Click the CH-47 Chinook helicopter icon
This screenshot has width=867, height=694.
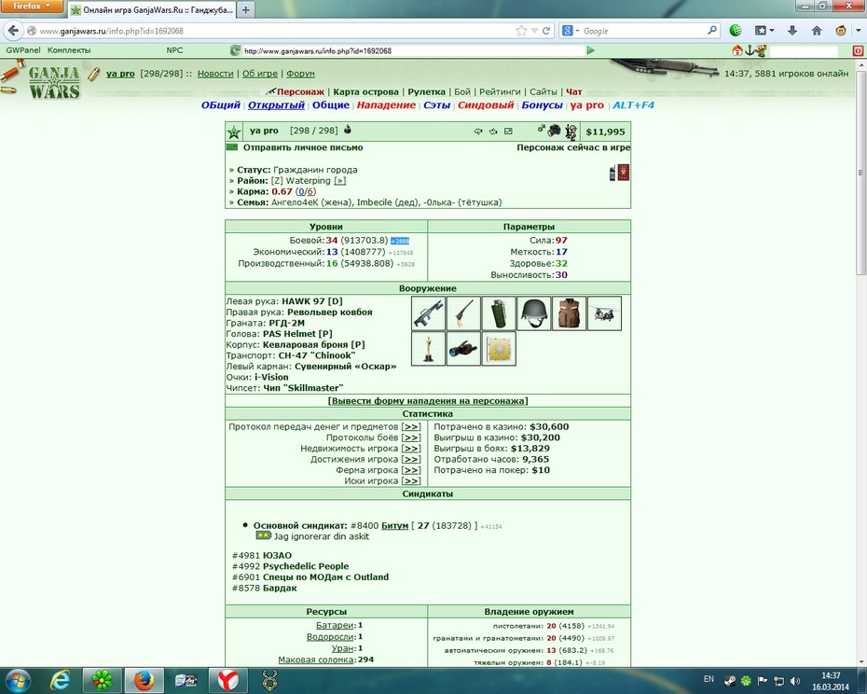tap(604, 313)
